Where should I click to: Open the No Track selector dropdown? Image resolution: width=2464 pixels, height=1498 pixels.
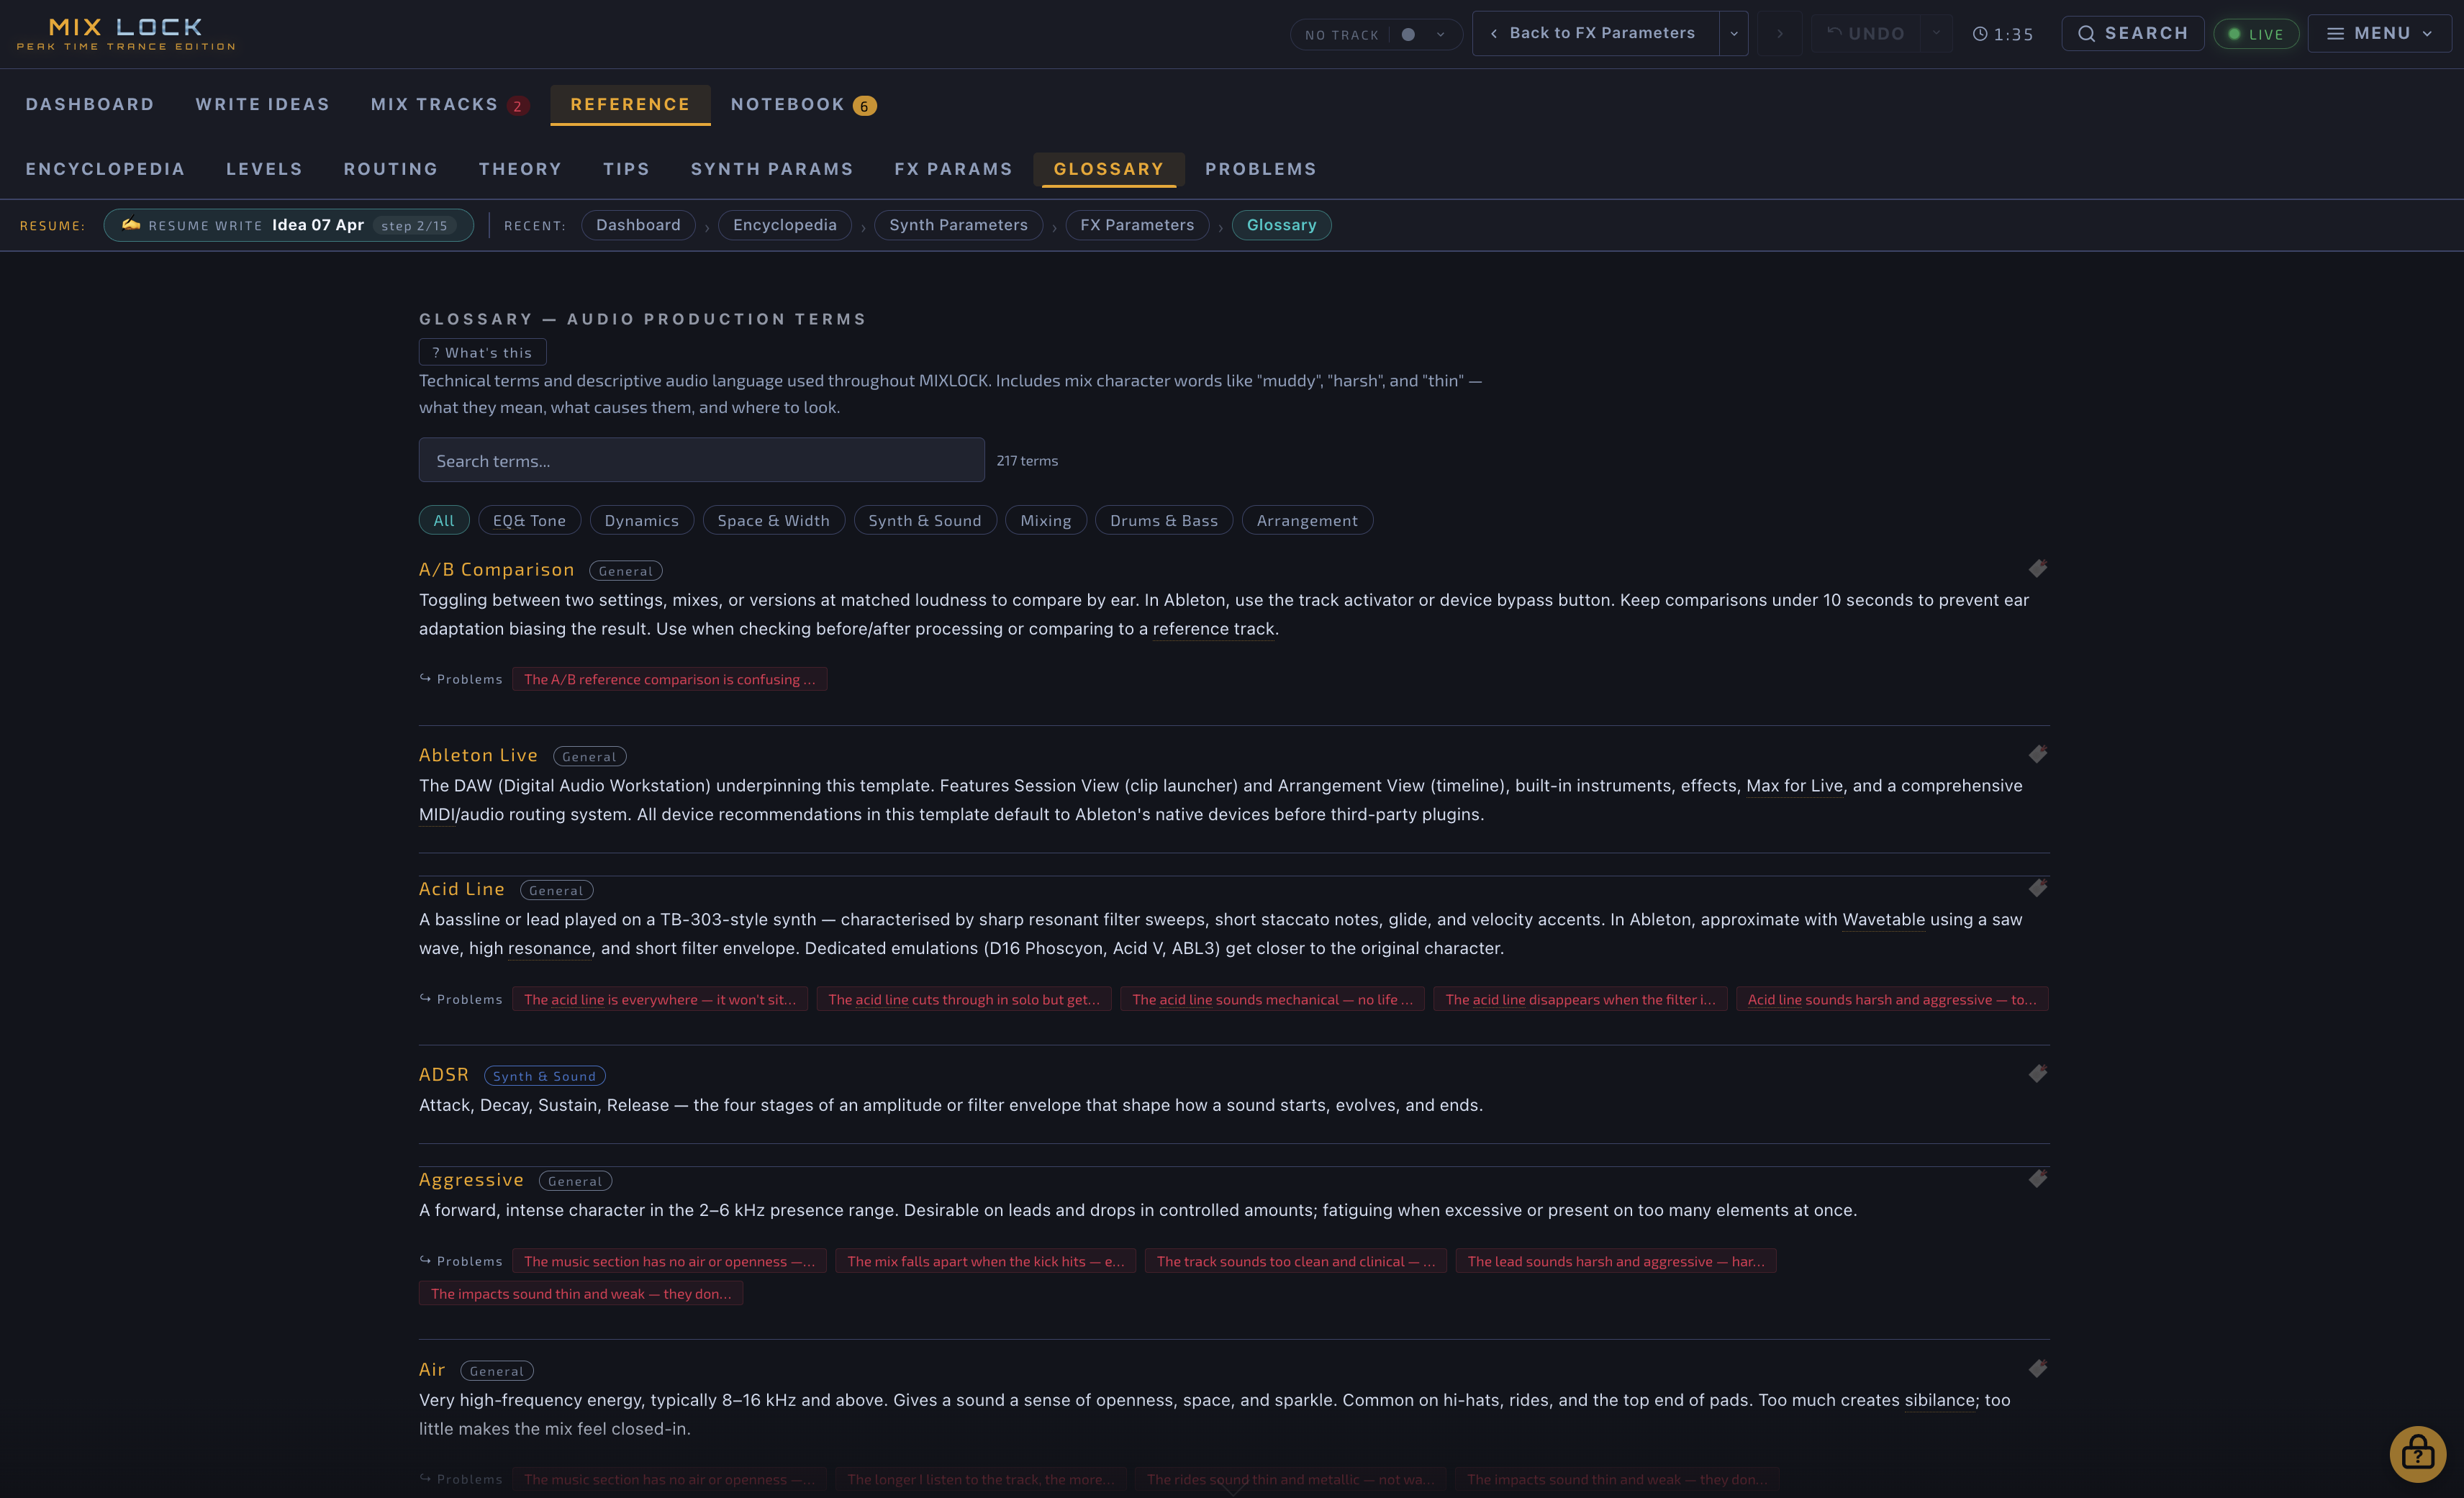(x=1376, y=34)
